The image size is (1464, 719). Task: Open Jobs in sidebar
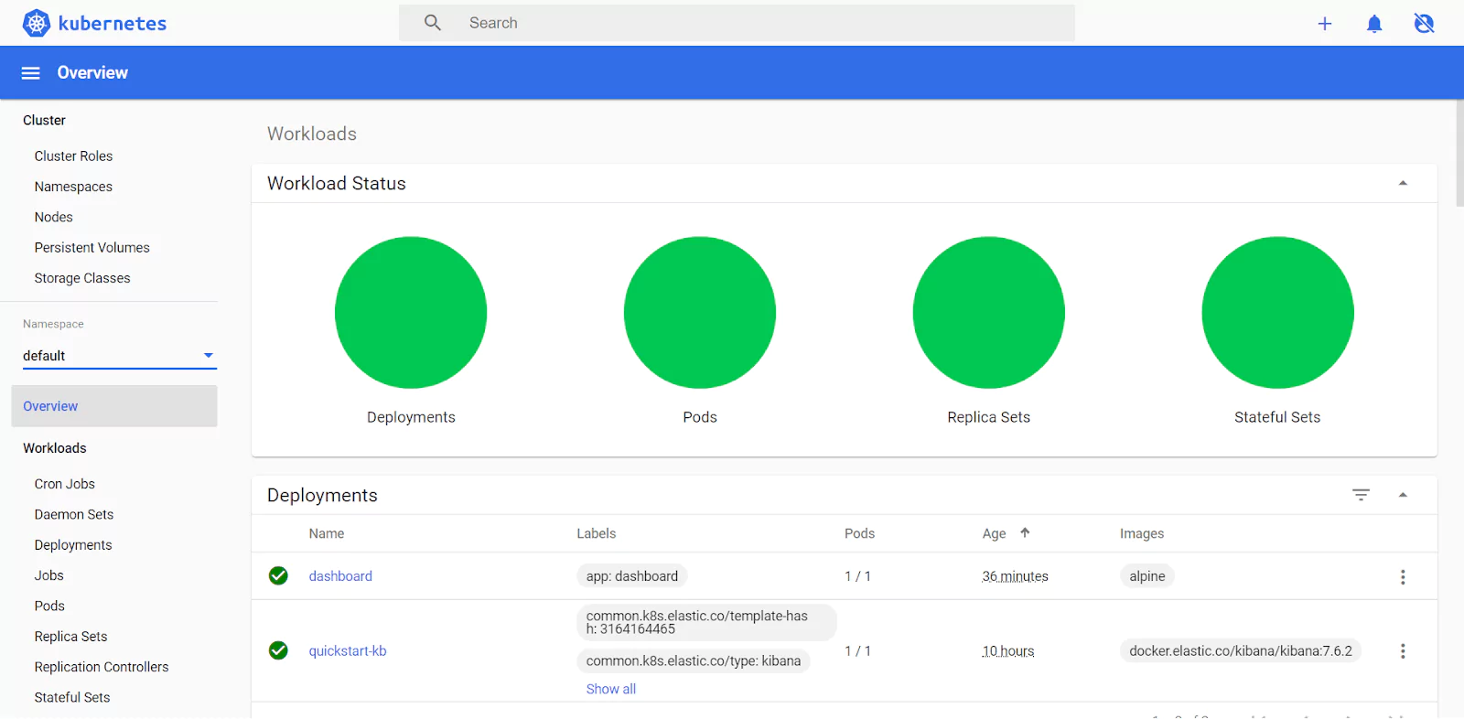pos(49,575)
